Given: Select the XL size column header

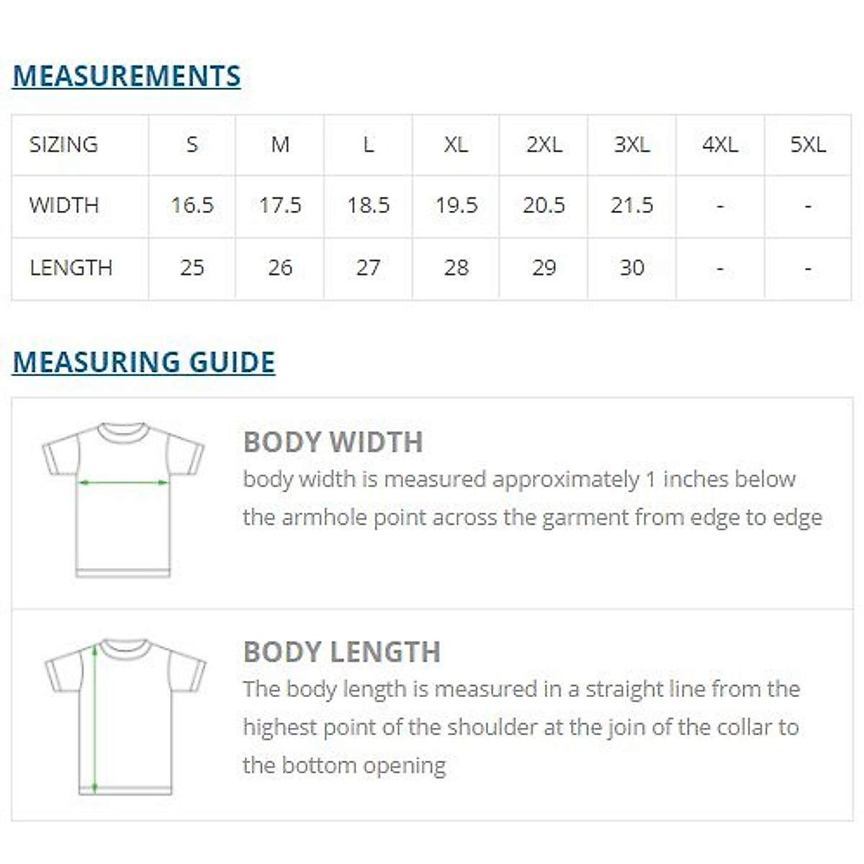Looking at the screenshot, I should (456, 145).
